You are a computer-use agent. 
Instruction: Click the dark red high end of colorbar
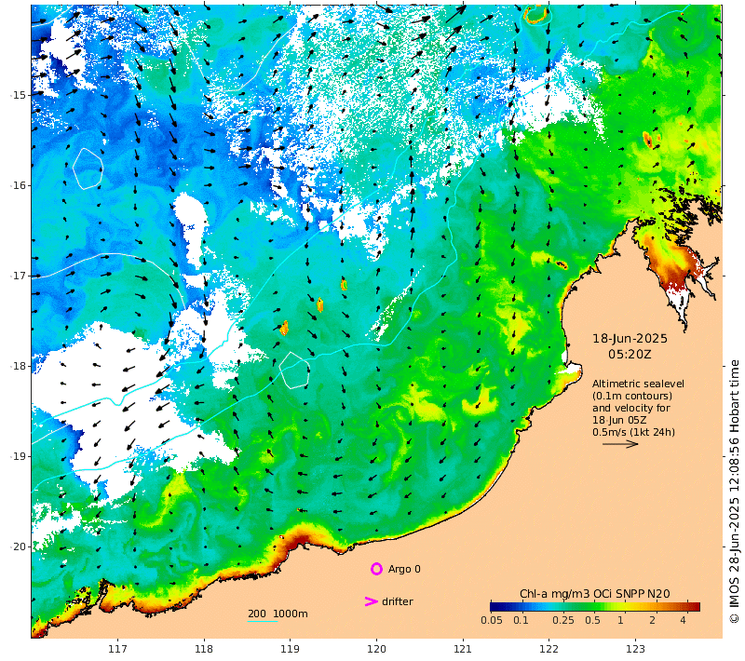[x=695, y=606]
